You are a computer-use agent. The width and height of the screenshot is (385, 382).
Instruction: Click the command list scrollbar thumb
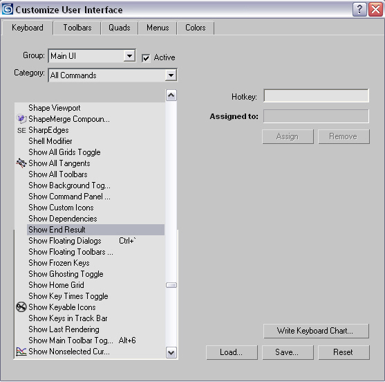click(171, 285)
